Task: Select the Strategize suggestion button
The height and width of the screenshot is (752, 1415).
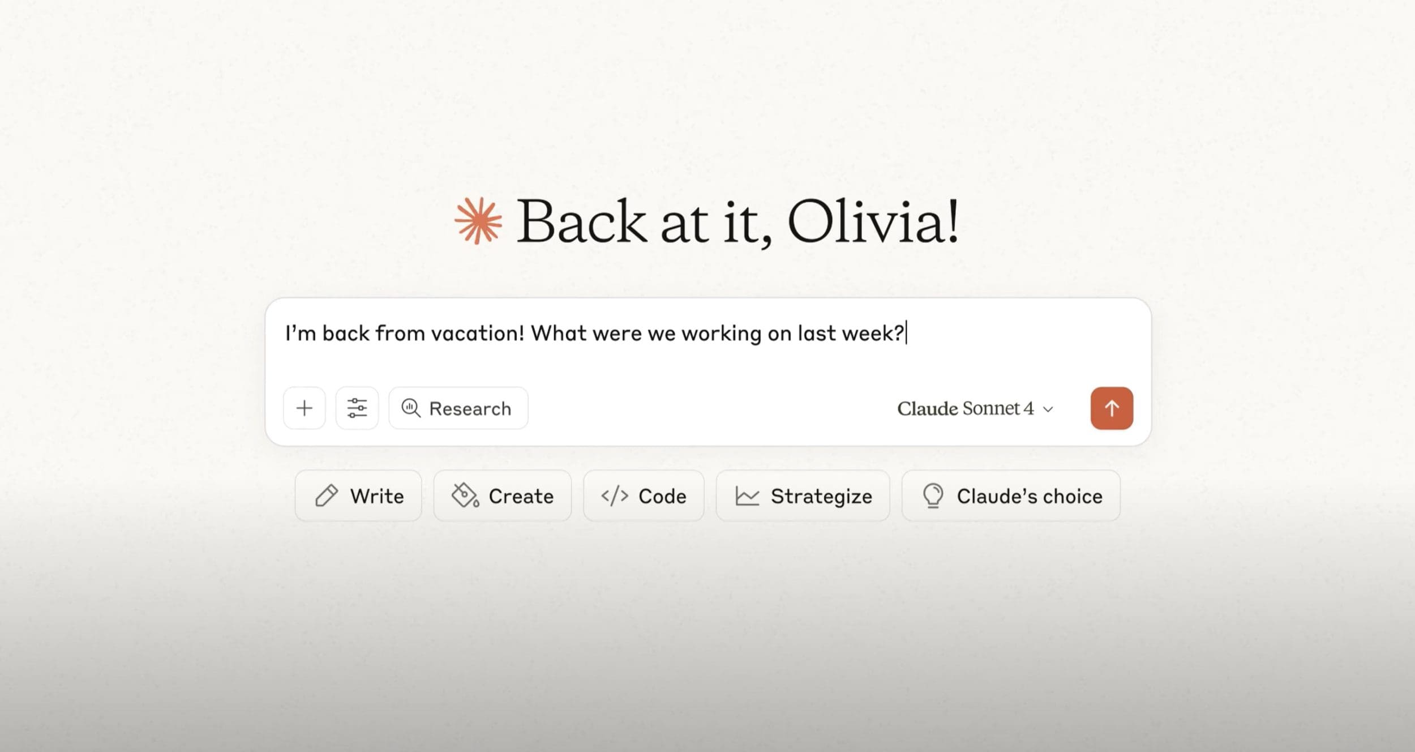Action: point(803,495)
